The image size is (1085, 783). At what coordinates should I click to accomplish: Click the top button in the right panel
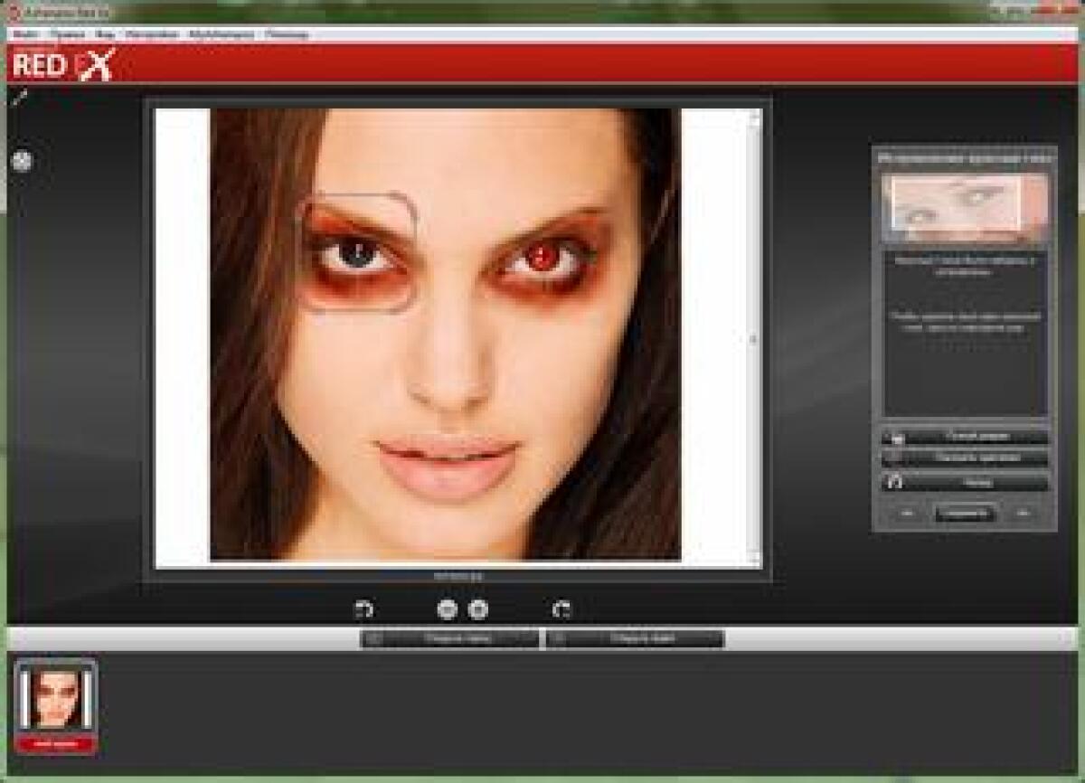tap(965, 437)
